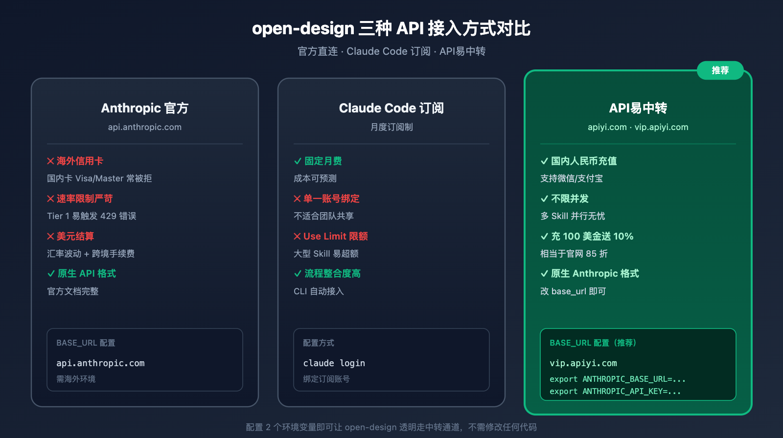Image resolution: width=783 pixels, height=438 pixels.
Task: Select the API易中转 card title
Action: point(638,108)
